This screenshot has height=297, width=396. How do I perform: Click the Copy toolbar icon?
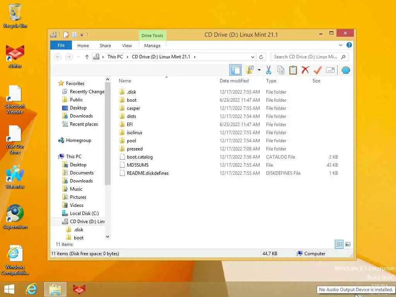(x=281, y=70)
